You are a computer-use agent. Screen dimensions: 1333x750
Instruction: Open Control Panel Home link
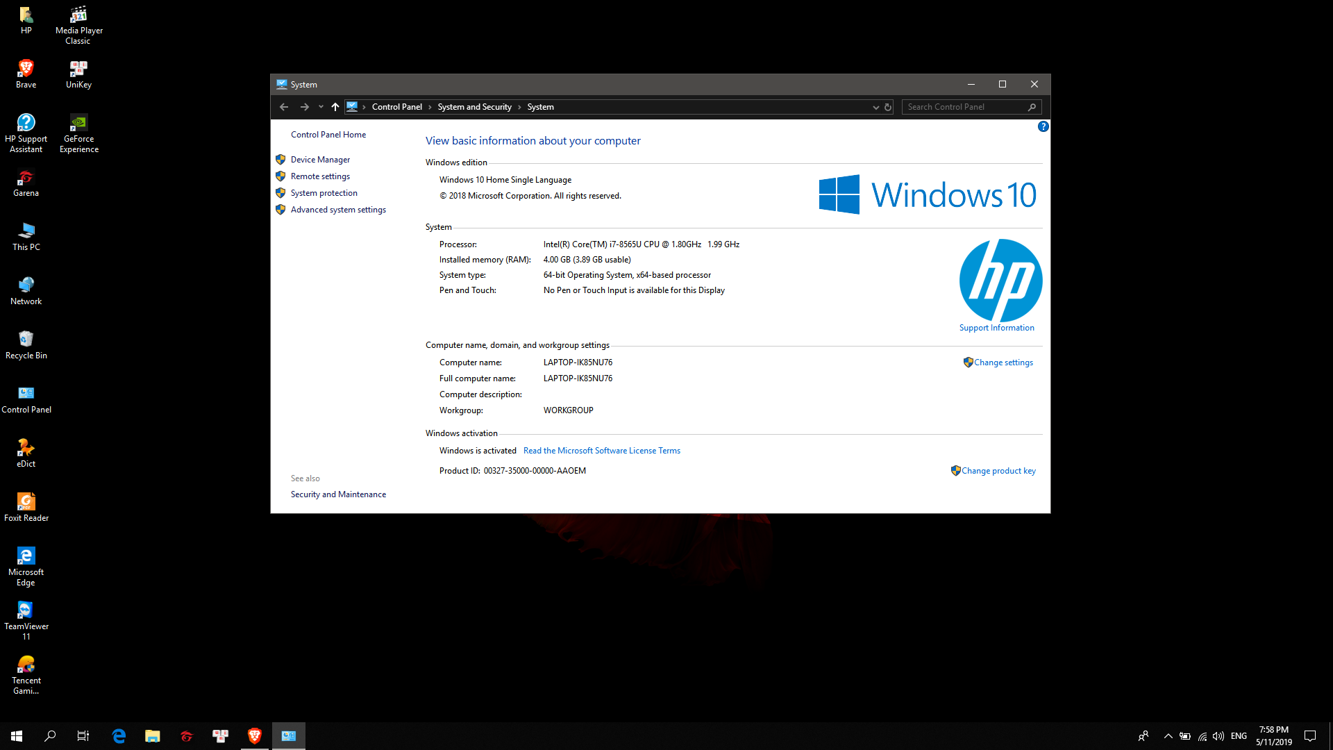[x=328, y=135]
